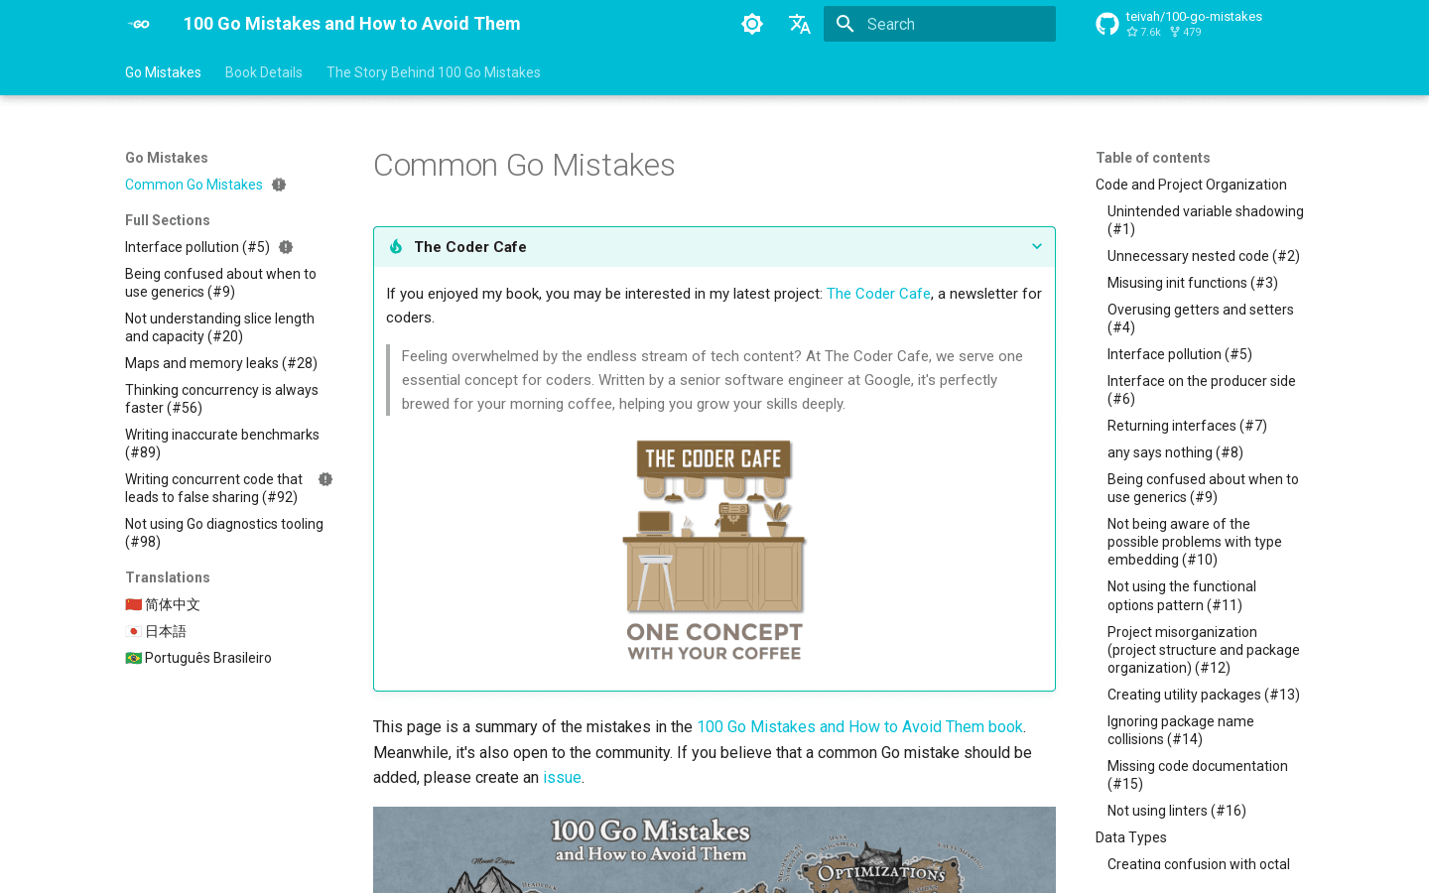Follow The Coder Cafe newsletter link
The width and height of the screenshot is (1429, 893).
(878, 294)
